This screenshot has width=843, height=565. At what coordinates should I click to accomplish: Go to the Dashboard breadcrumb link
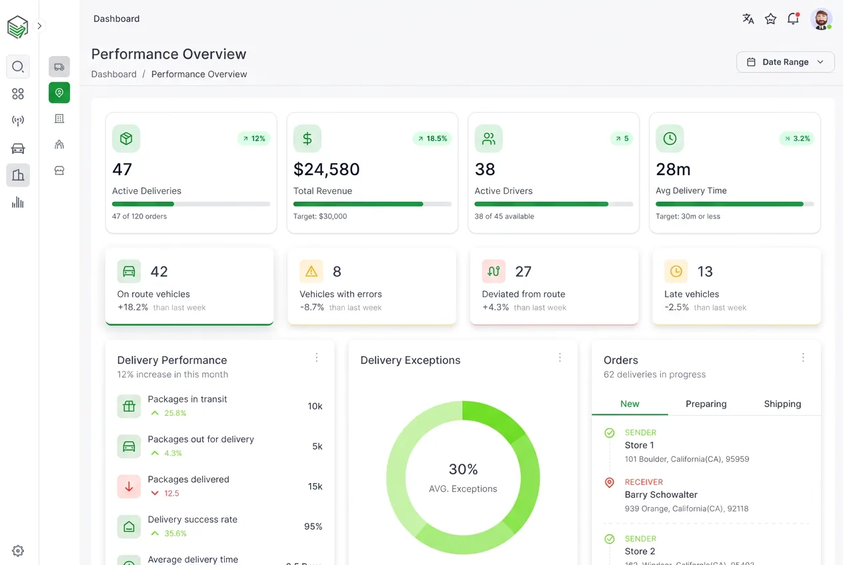[x=114, y=74]
